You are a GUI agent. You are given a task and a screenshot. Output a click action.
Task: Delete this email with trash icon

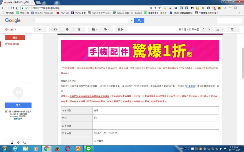[79, 29]
